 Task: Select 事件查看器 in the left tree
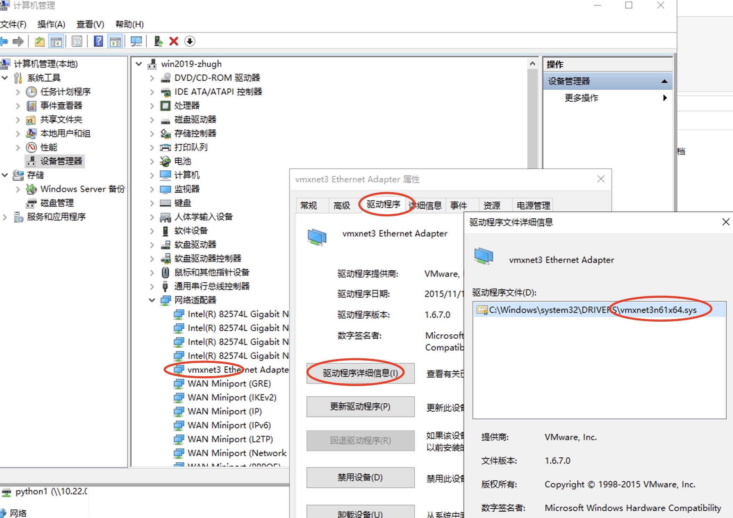tap(61, 106)
